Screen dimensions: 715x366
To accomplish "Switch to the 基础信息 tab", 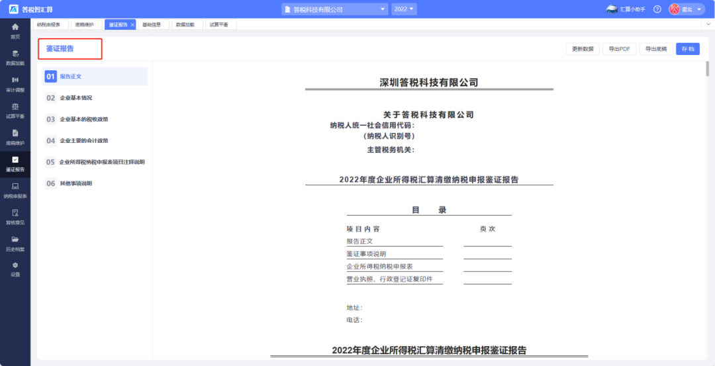I will pyautogui.click(x=153, y=24).
